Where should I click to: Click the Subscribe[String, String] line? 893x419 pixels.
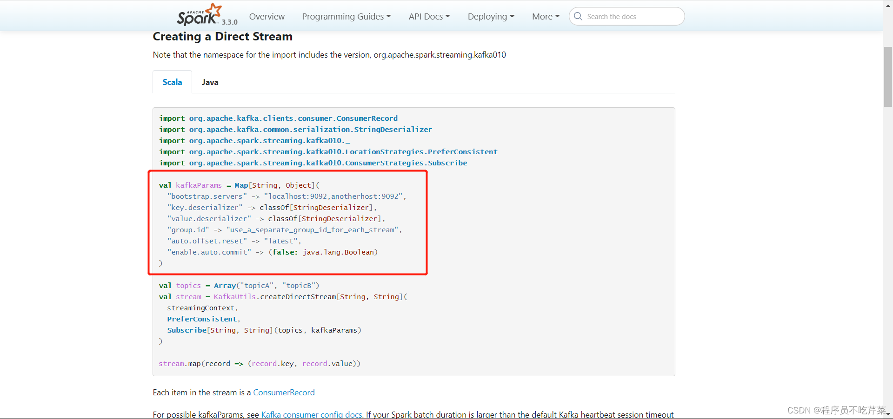[264, 330]
